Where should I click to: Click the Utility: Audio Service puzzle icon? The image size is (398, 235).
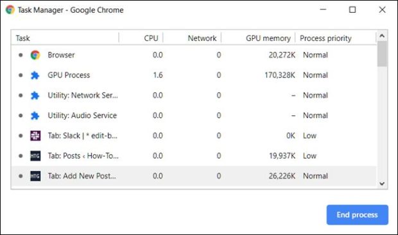pyautogui.click(x=35, y=116)
